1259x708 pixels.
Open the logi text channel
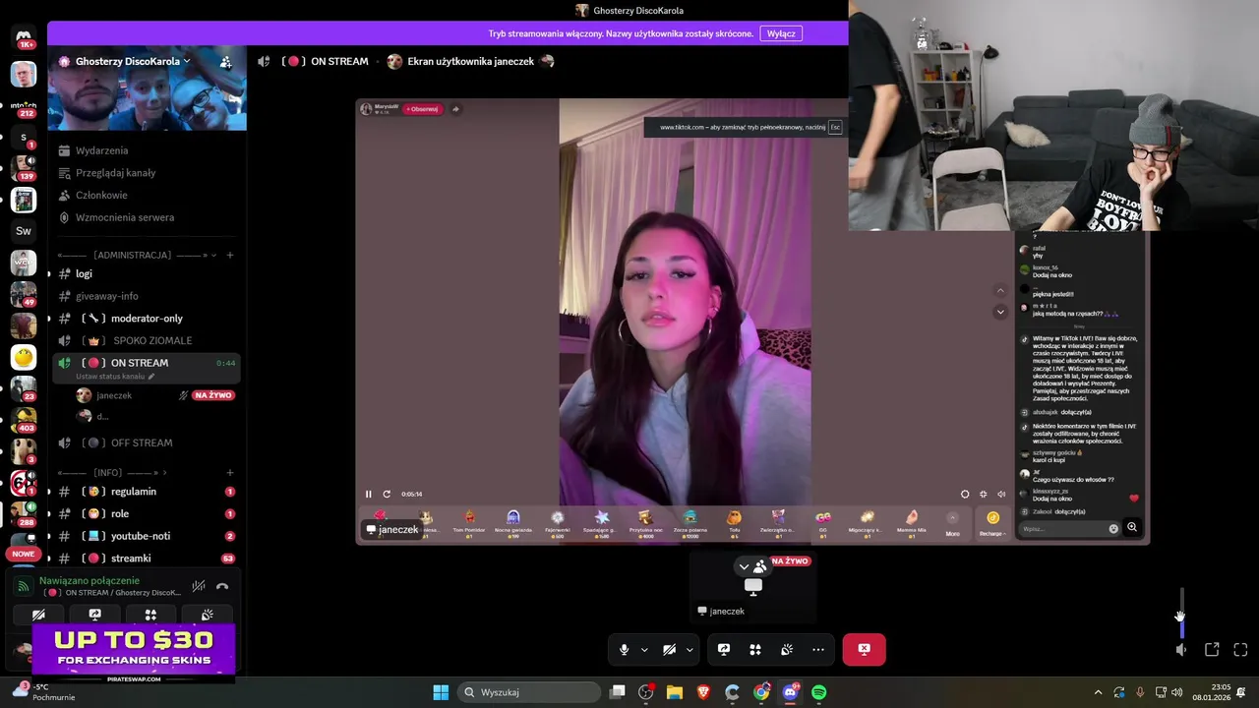(147, 273)
